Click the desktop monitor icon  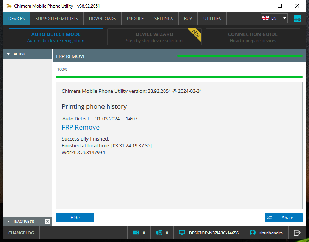(182, 233)
